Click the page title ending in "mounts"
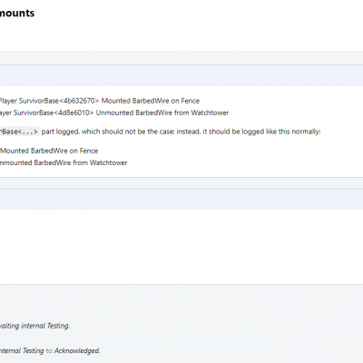The width and height of the screenshot is (363, 363). (17, 13)
